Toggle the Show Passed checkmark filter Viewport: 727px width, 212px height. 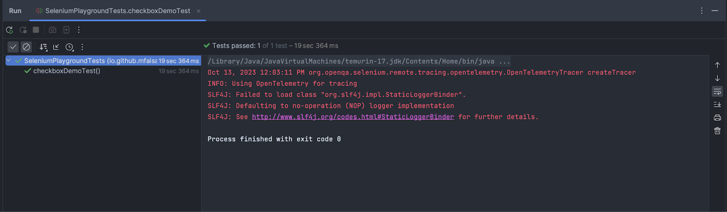13,47
